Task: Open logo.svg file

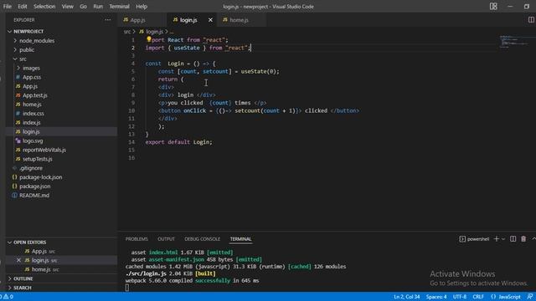Action: click(x=33, y=140)
